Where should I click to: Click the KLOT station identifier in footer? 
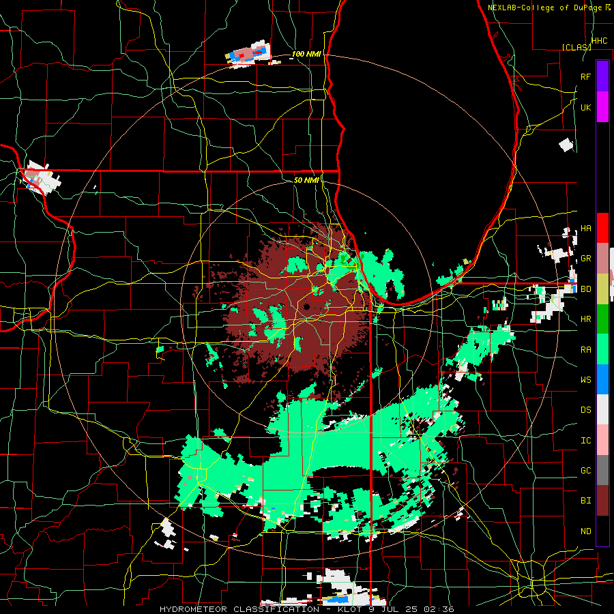(350, 609)
